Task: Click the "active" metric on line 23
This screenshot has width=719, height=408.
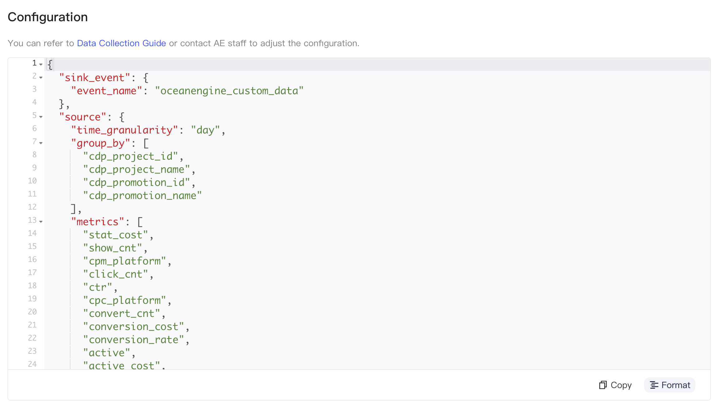Action: pos(107,353)
